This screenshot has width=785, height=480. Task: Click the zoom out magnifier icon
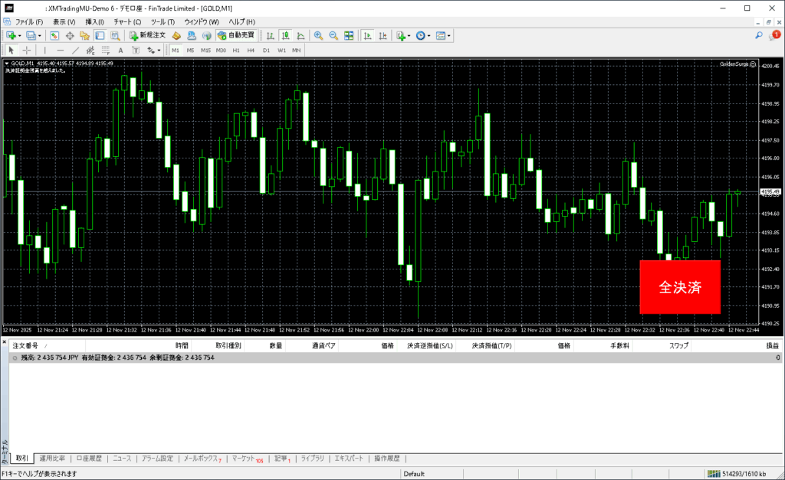point(333,36)
